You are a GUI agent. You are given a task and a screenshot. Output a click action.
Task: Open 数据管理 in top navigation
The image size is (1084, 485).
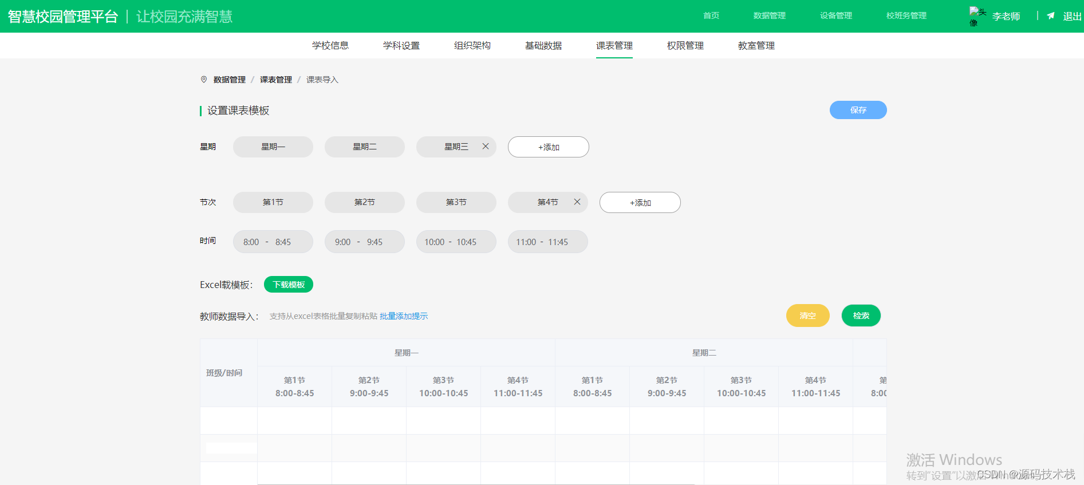[x=770, y=15]
